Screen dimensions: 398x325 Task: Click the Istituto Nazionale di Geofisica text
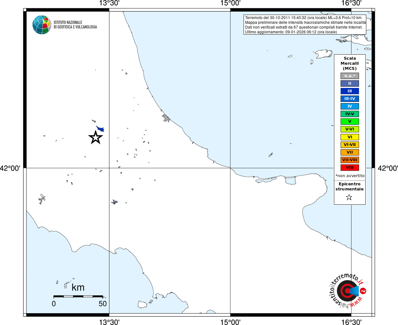pos(75,25)
